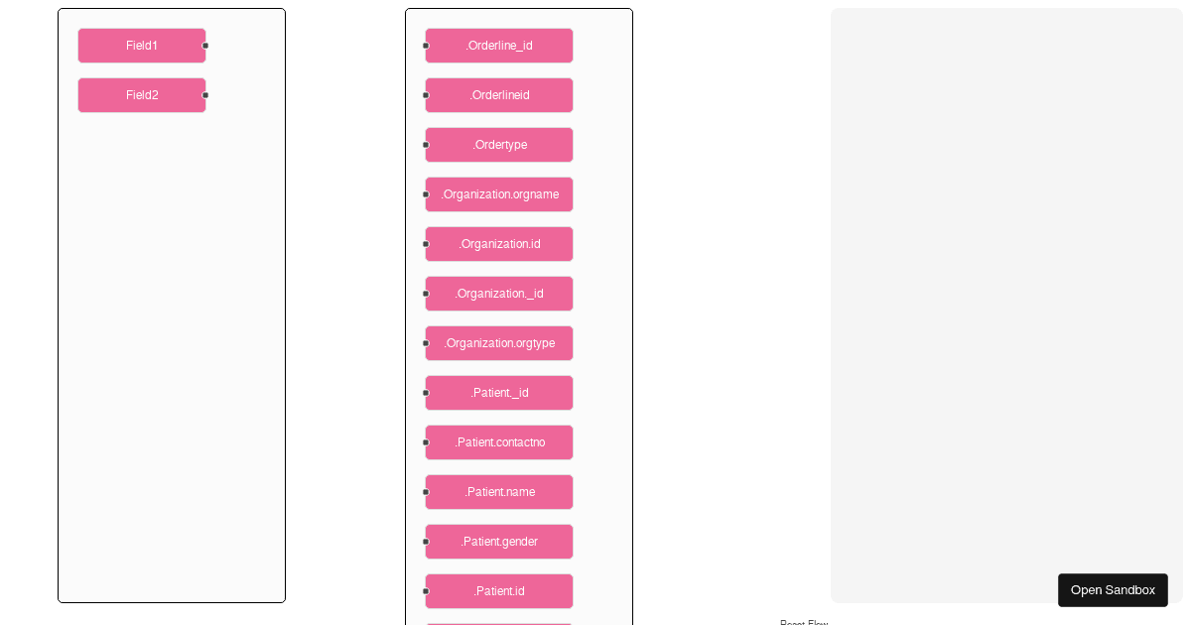Select the .Patient._id node
The width and height of the screenshot is (1191, 625).
tap(499, 393)
